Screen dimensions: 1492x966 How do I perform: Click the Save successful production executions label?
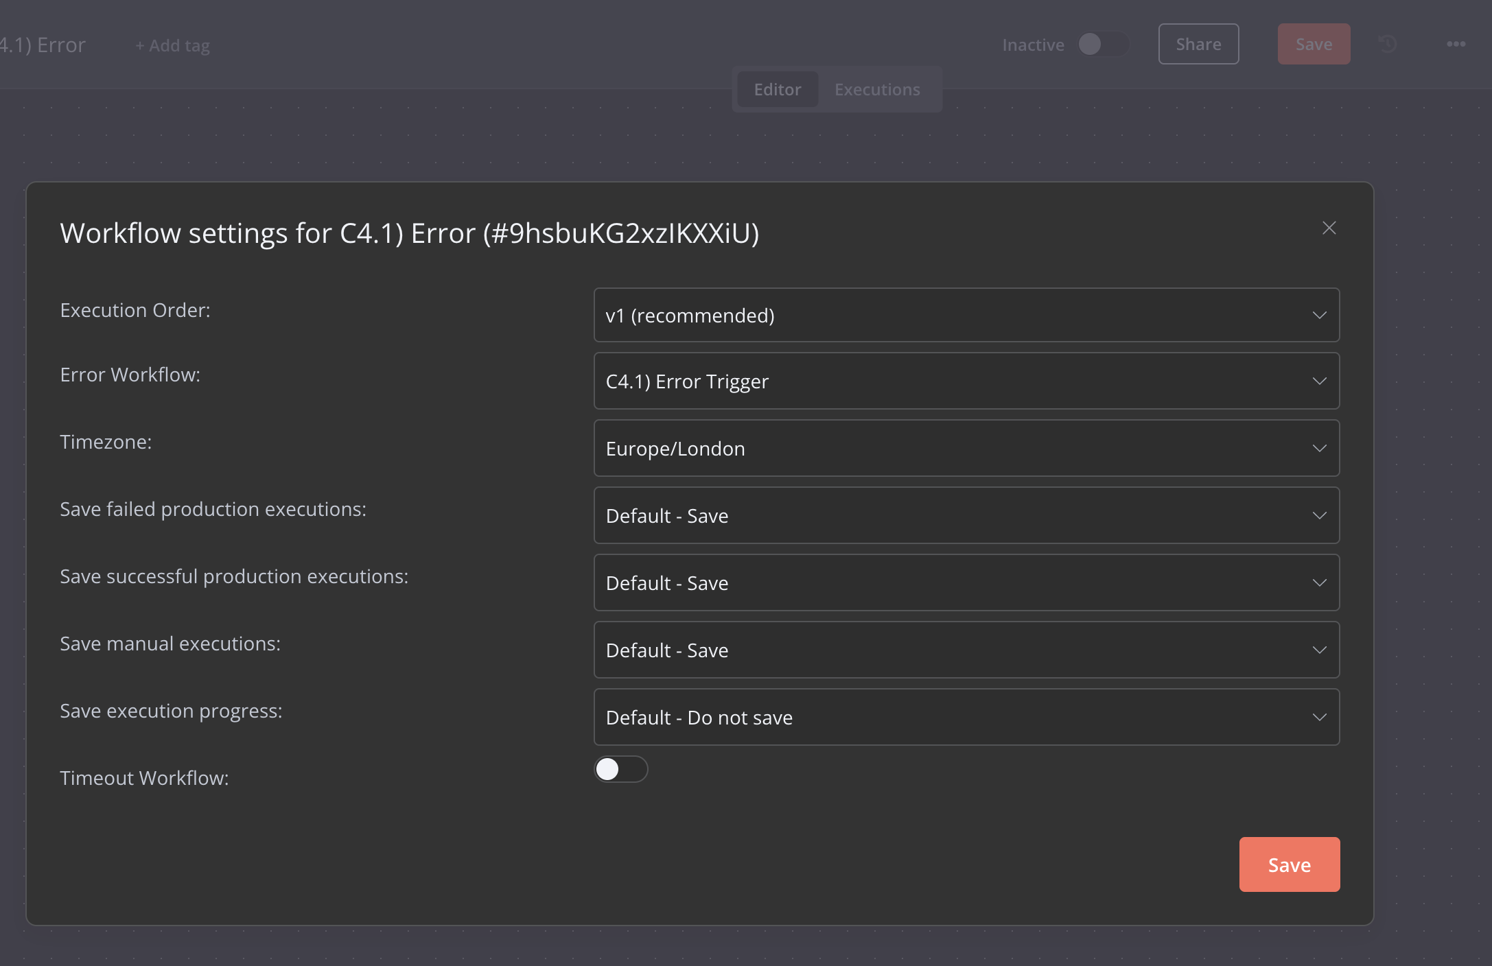point(234,576)
